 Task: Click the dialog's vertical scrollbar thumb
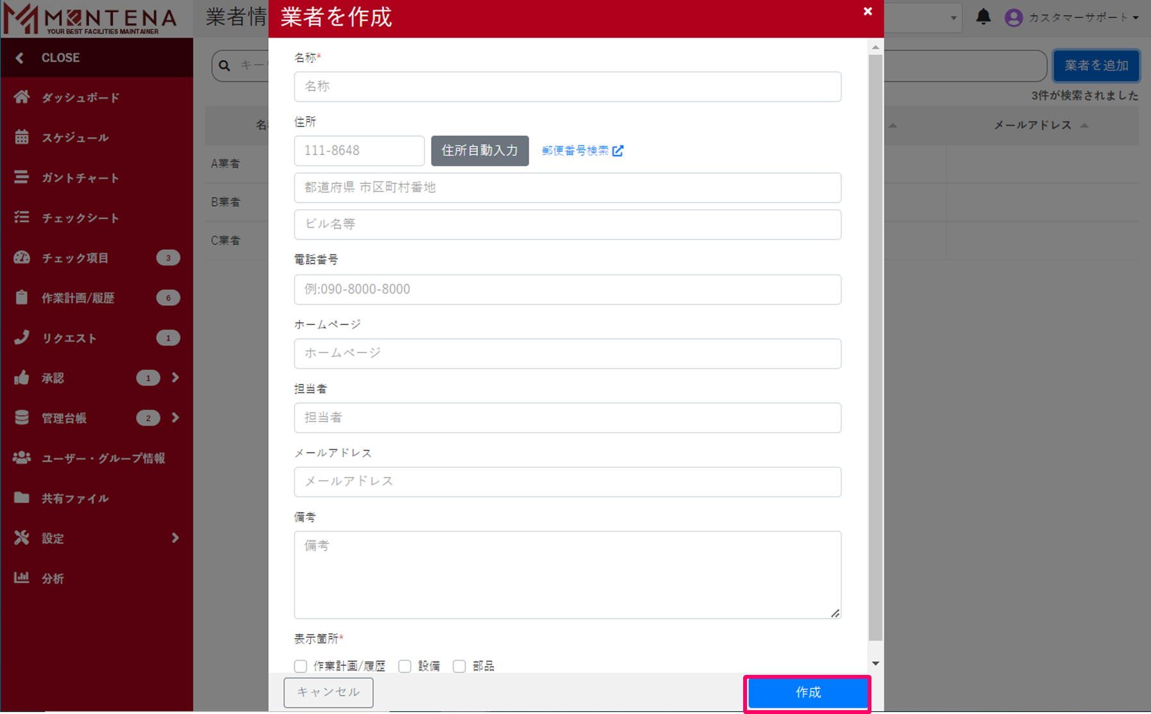pos(875,346)
